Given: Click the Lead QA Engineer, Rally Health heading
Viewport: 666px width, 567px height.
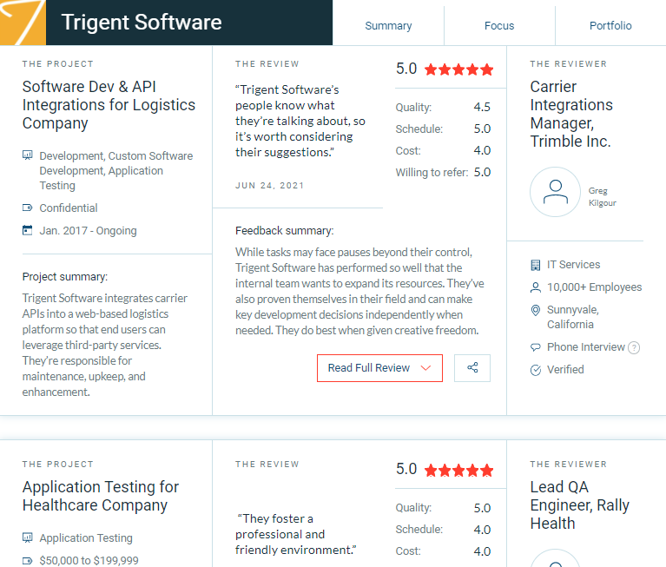Looking at the screenshot, I should tap(580, 505).
